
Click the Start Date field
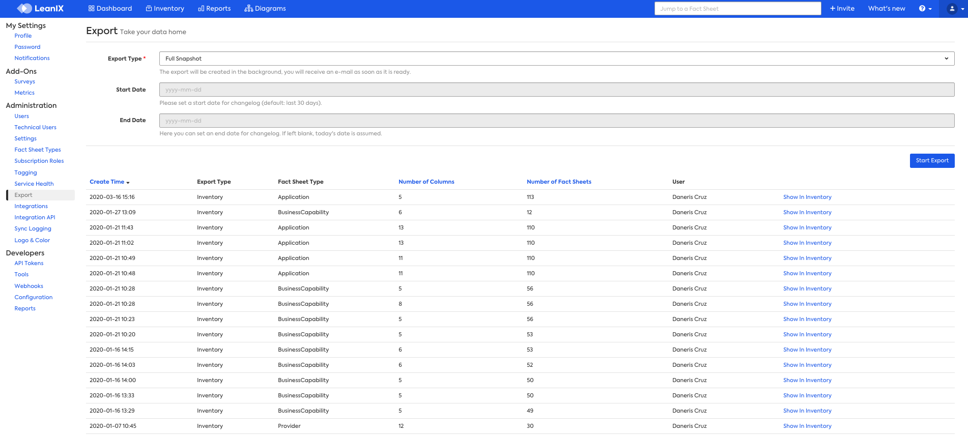coord(557,90)
